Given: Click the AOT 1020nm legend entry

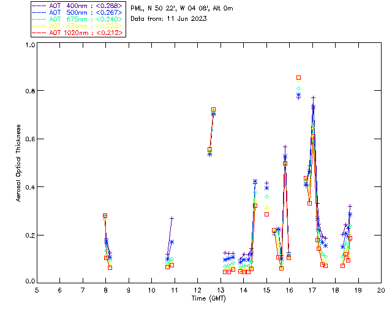Looking at the screenshot, I should click(x=78, y=33).
